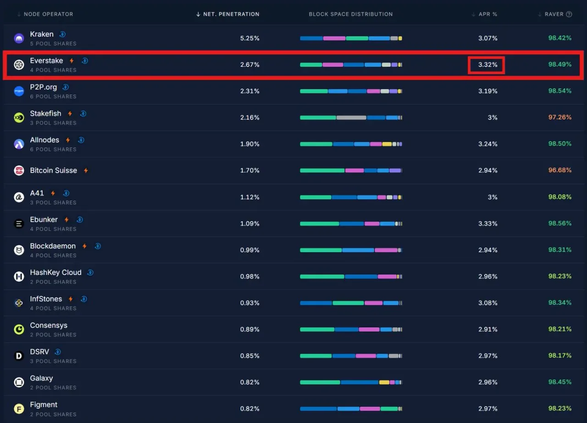This screenshot has height=423, width=587.
Task: Click the blue circular badge beside Stakefish
Action: [x=83, y=114]
